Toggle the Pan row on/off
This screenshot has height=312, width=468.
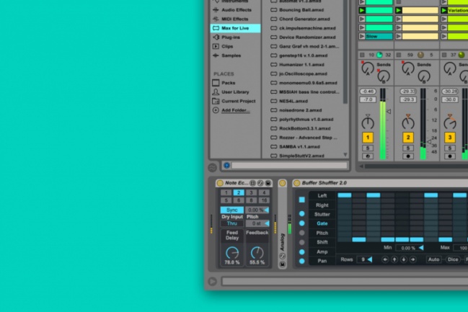(x=301, y=261)
